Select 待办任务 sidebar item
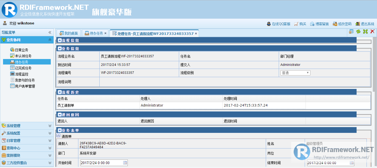The width and height of the screenshot is (377, 168). coord(27,62)
